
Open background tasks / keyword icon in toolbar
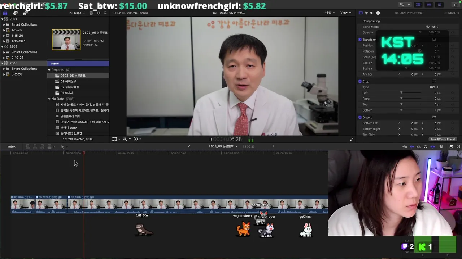[x=402, y=5]
